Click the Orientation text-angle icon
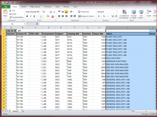 click(71, 12)
